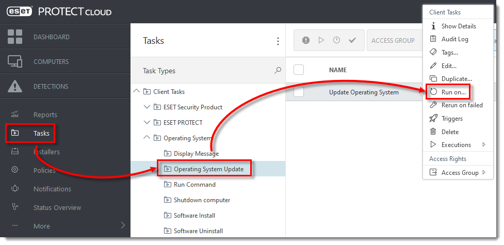Expand the ESET Security Product folder
The image size is (504, 245).
pos(147,107)
